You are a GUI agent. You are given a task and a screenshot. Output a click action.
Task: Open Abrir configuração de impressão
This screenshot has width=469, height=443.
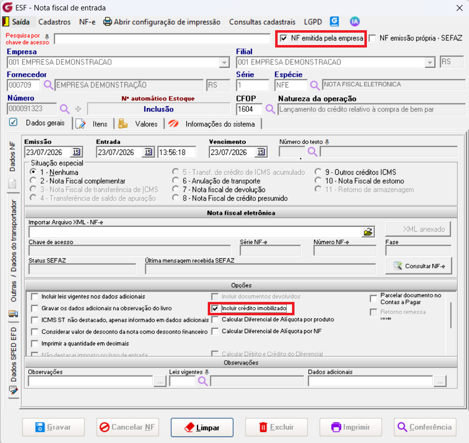tap(162, 22)
